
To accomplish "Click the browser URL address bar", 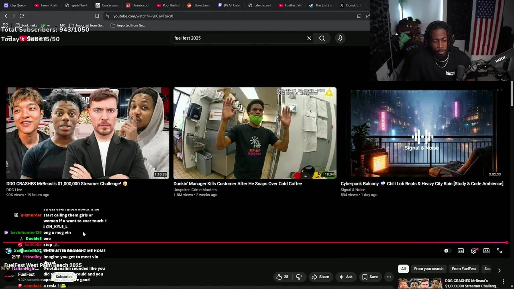I will tap(231, 16).
